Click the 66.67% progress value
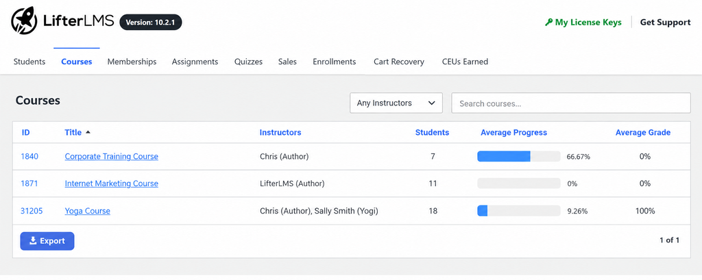This screenshot has height=280, width=702. [579, 157]
